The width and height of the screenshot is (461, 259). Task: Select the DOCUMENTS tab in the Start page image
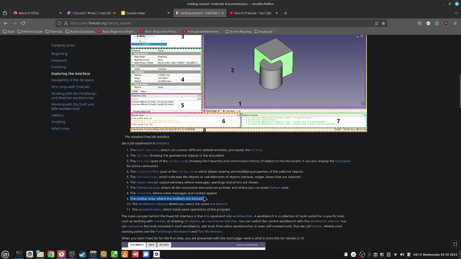137,245
